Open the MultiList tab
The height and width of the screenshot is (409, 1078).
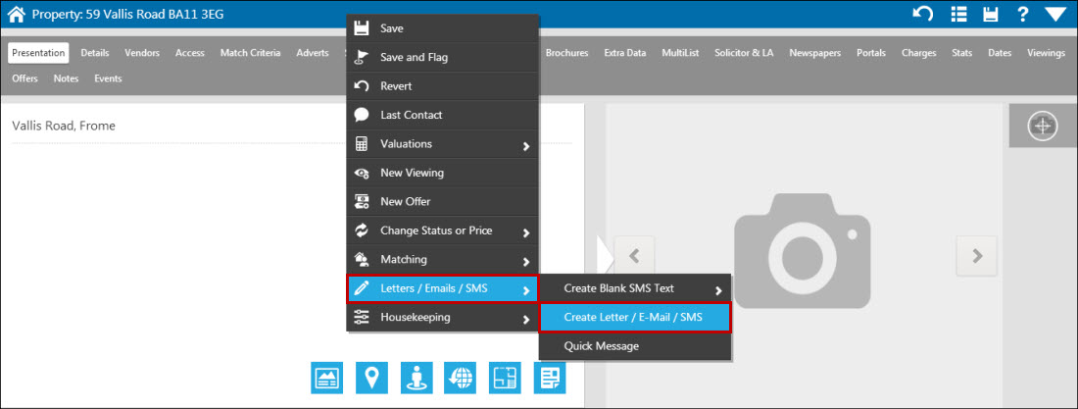[x=681, y=53]
